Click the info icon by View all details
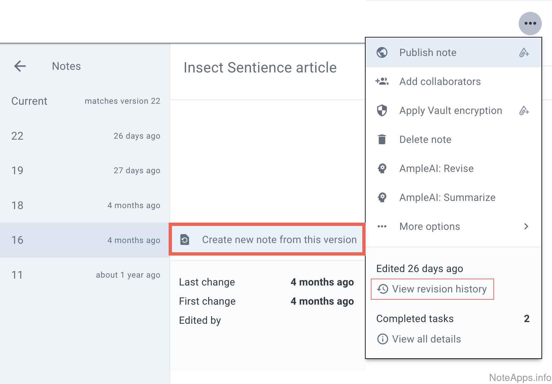The height and width of the screenshot is (384, 552). pos(382,339)
